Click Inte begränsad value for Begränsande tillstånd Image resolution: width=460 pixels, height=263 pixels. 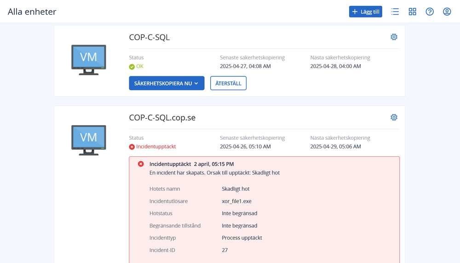[x=239, y=226]
